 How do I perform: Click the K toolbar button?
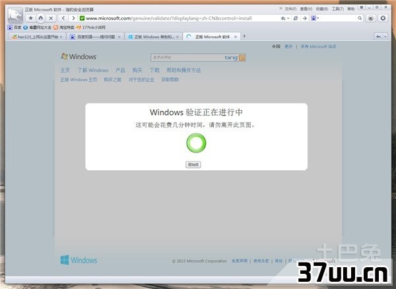(370, 18)
